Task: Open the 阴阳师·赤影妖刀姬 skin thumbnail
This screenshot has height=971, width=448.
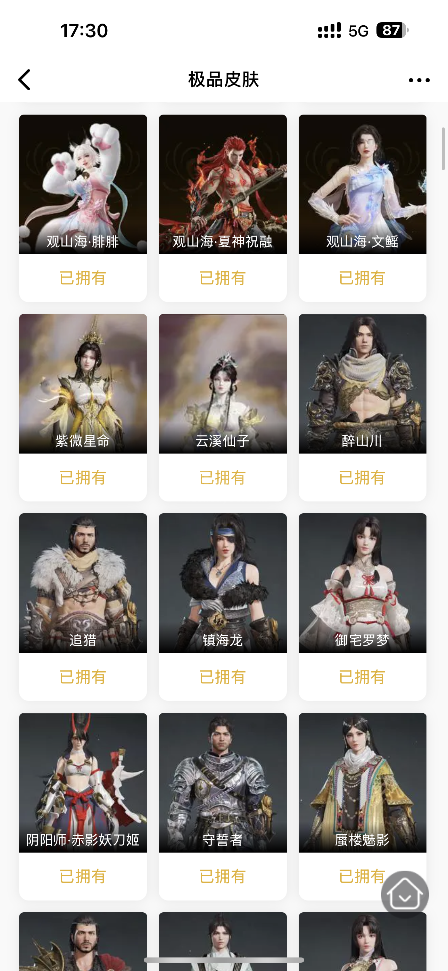Action: point(83,782)
